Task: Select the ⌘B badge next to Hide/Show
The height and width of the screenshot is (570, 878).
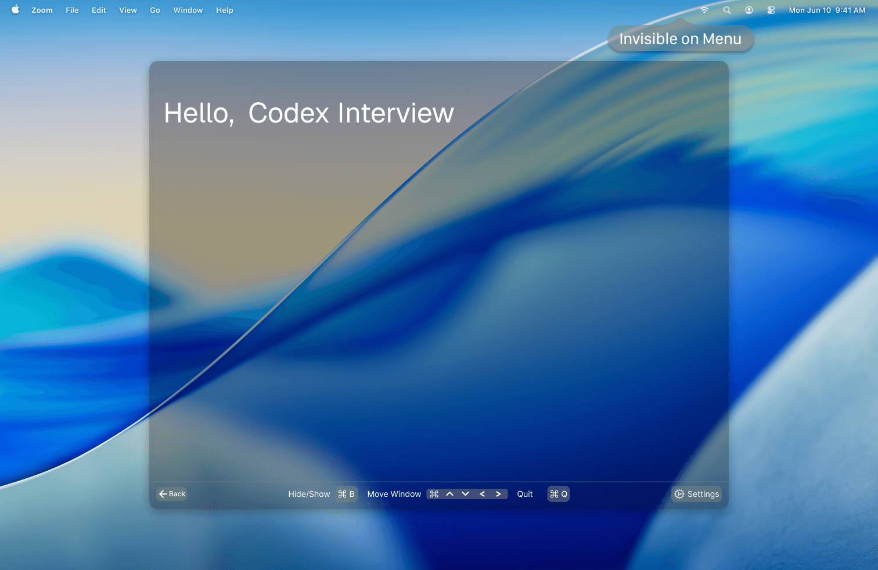Action: (347, 493)
